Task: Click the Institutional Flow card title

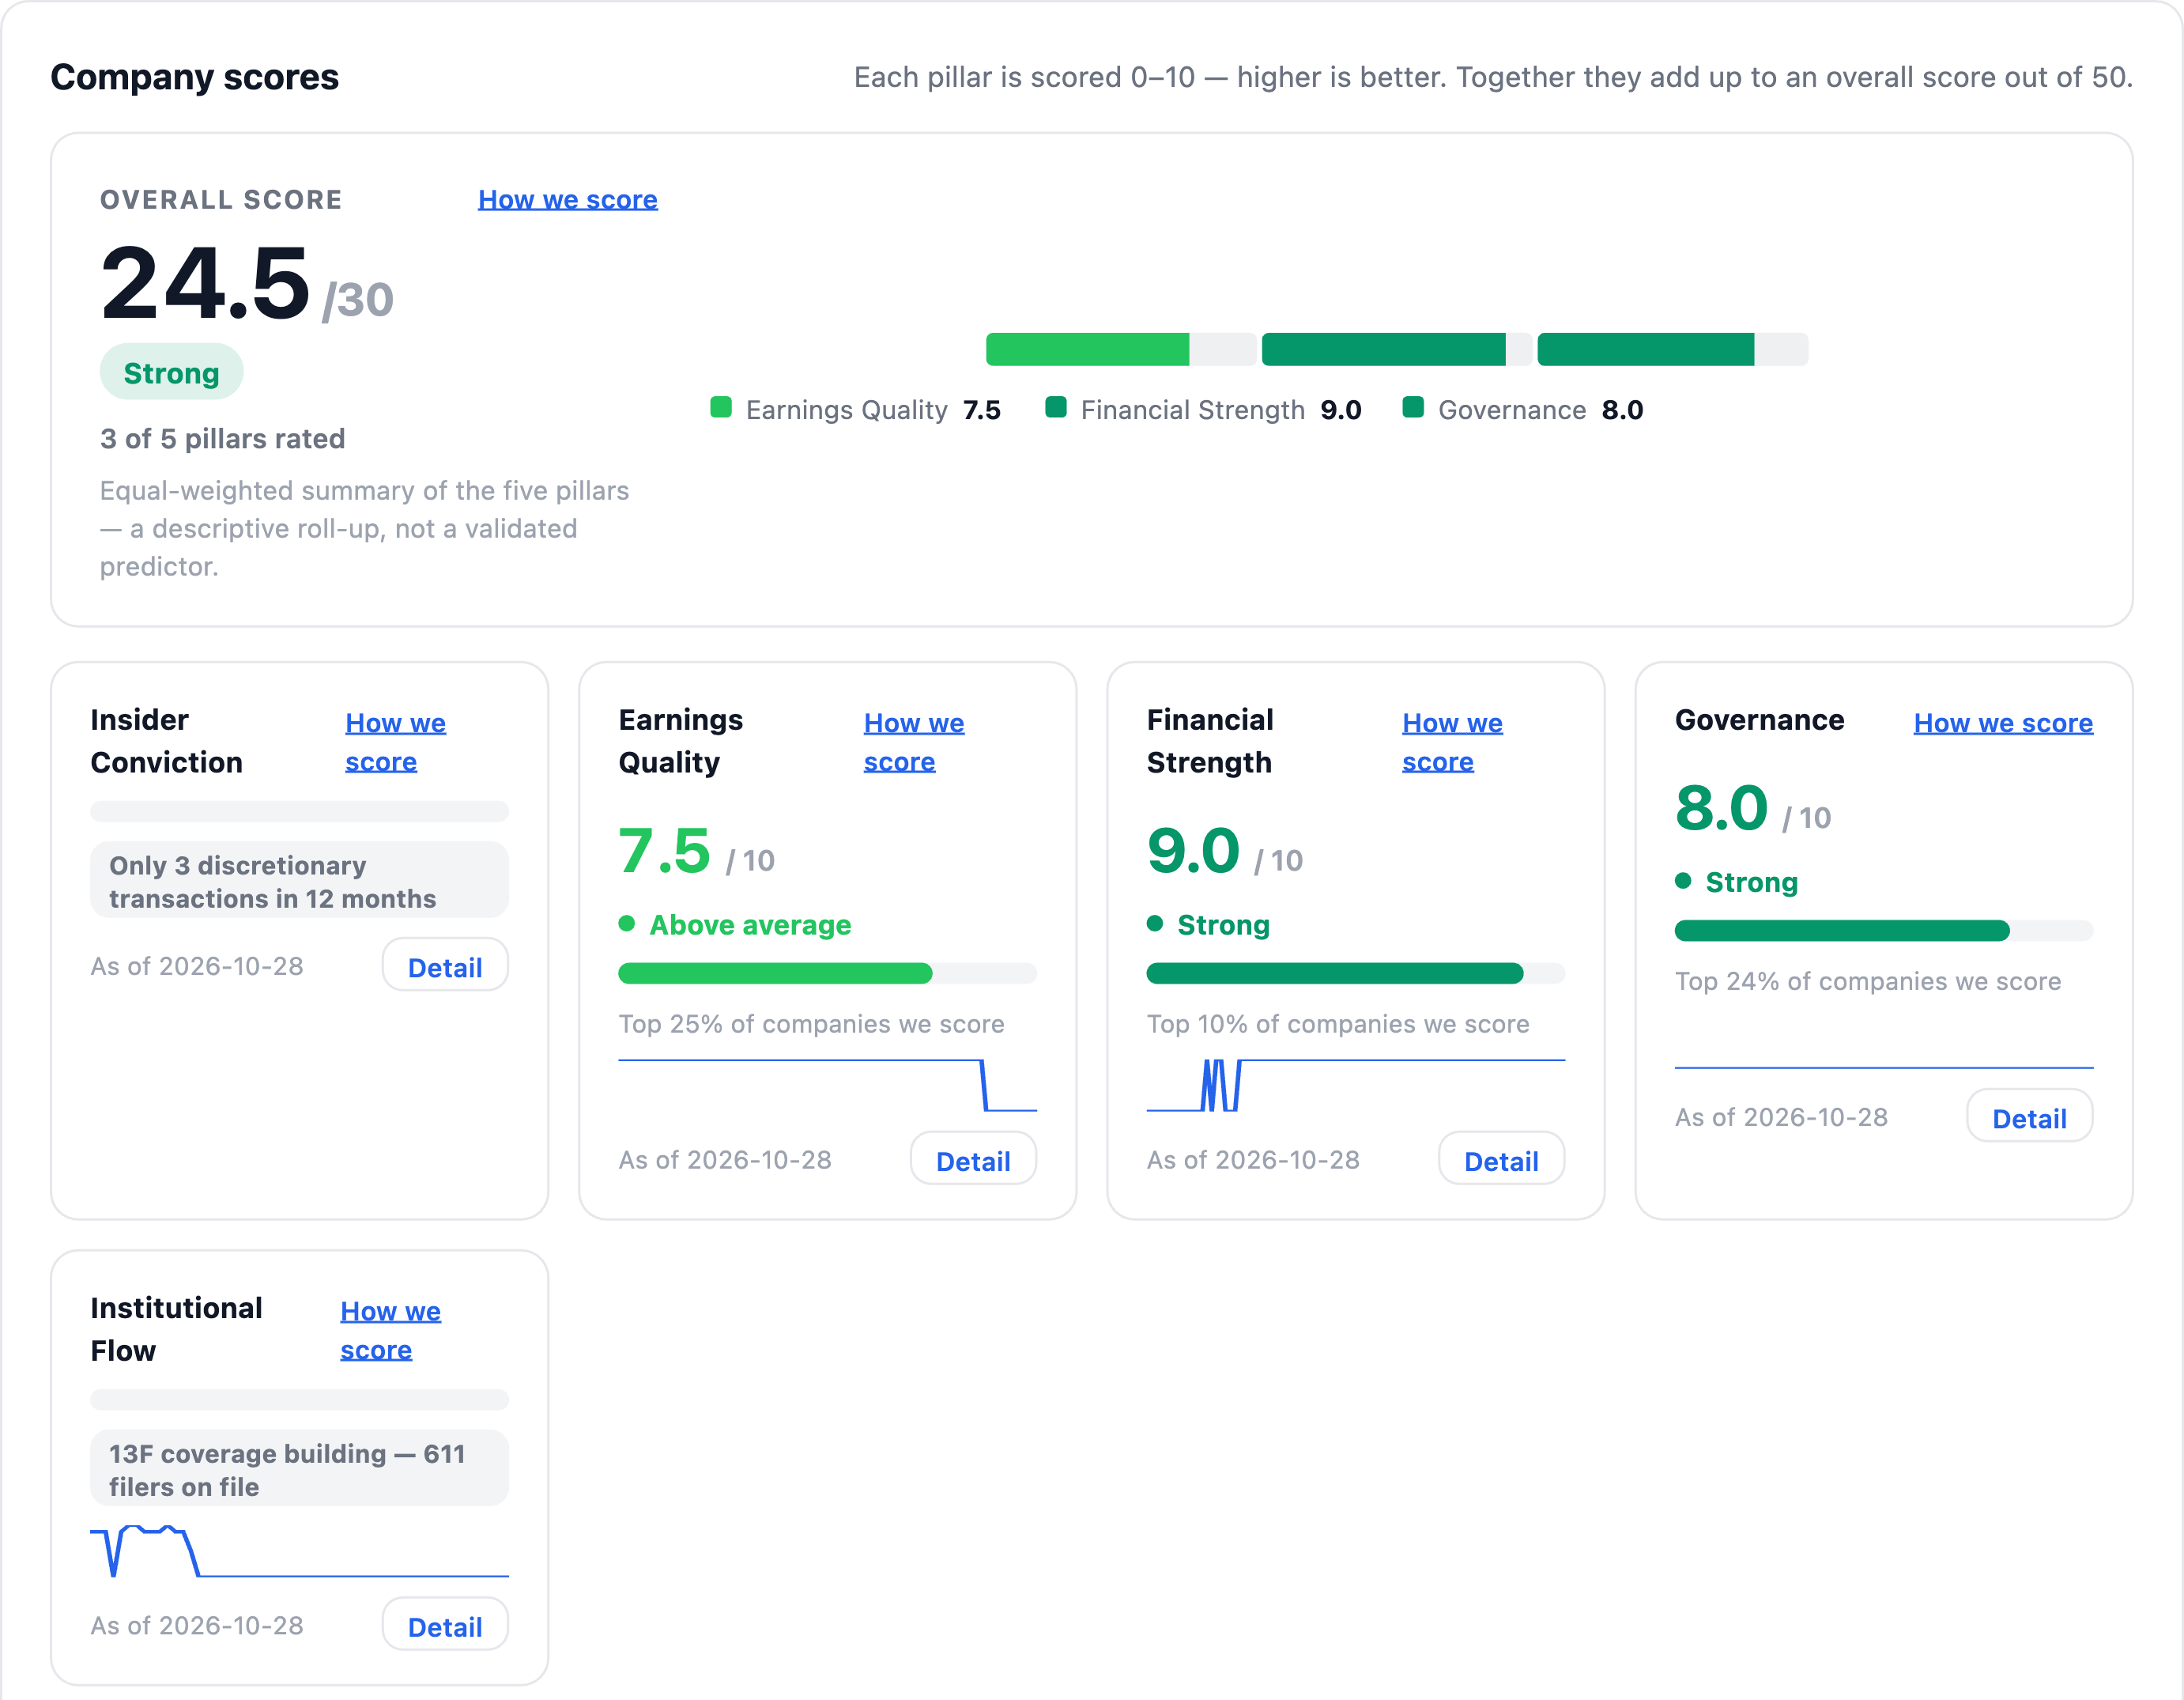Action: tap(176, 1330)
